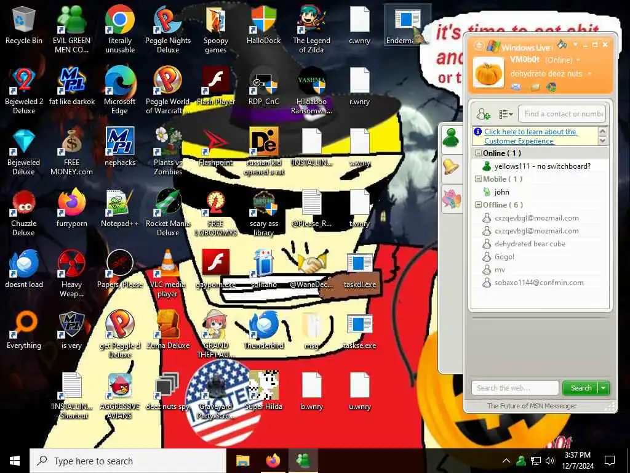
Task: Open Peggle Nights Deluxe icon
Action: 168,30
